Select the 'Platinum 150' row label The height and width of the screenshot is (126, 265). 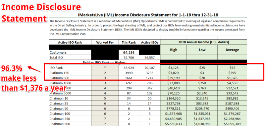(x=70, y=73)
